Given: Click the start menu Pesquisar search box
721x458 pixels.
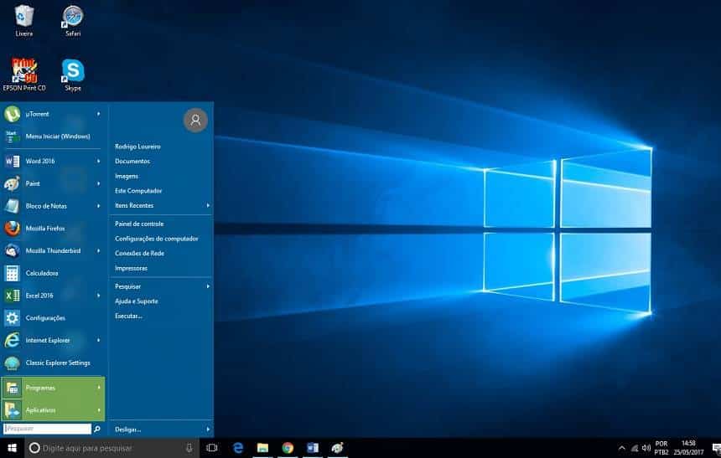Looking at the screenshot, I should coord(47,429).
